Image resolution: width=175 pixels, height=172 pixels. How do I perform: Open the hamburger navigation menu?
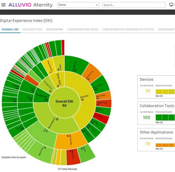click(3, 5)
